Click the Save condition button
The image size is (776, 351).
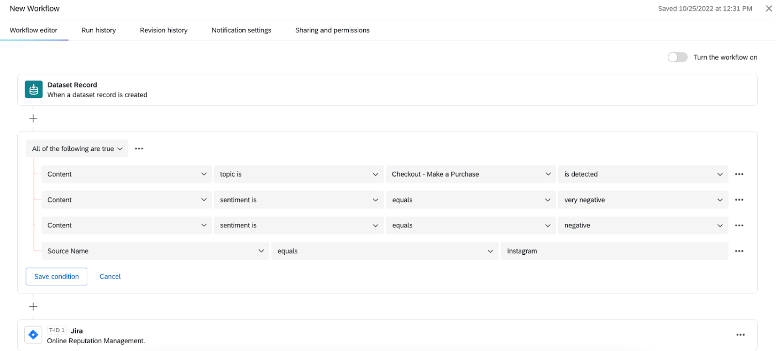[x=56, y=277]
